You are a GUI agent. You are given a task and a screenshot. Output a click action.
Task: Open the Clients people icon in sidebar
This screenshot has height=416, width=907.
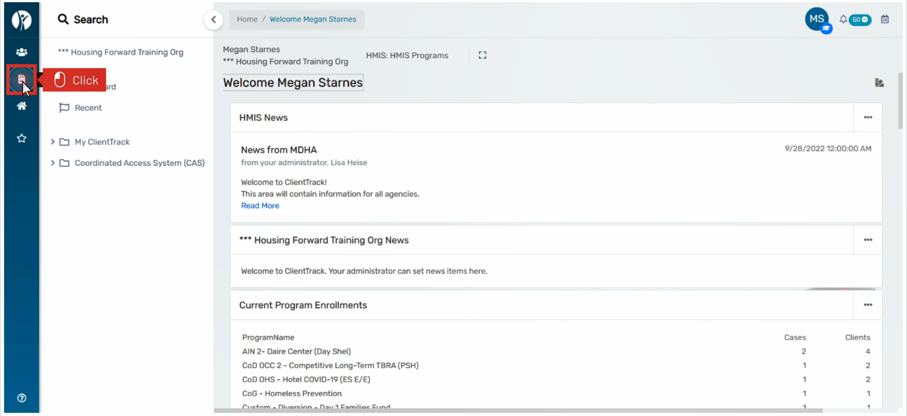21,52
